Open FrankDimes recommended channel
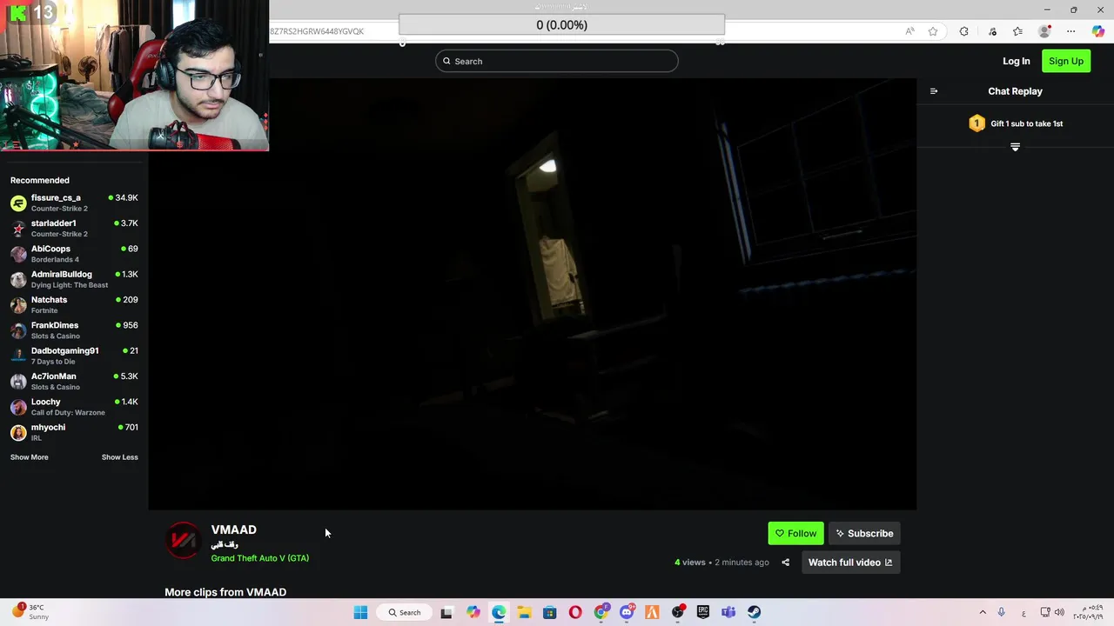Viewport: 1114px width, 626px height. click(x=74, y=330)
